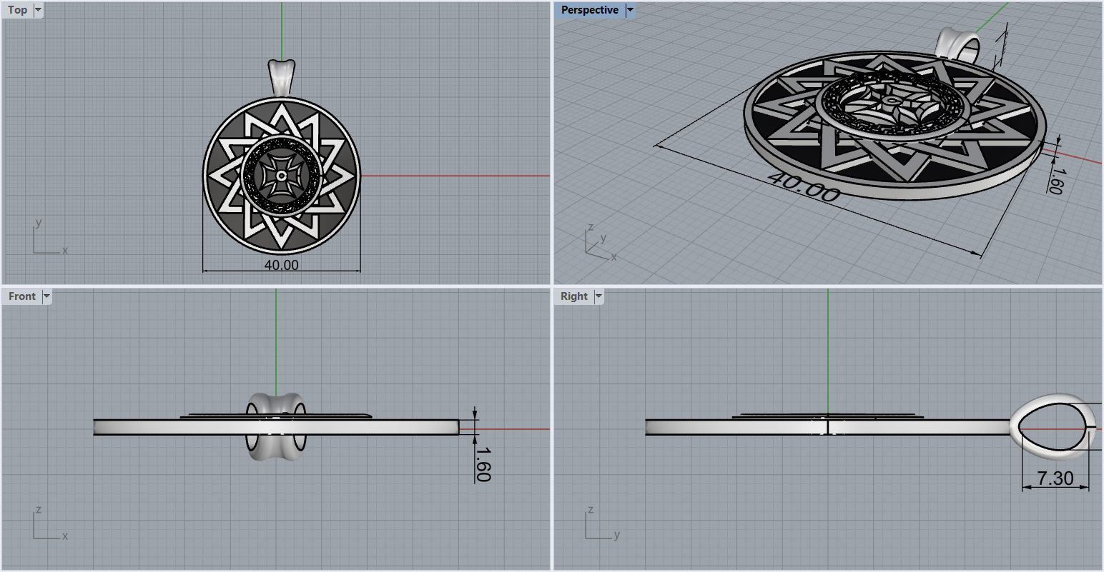
Task: Select the 40.00 dimension in Perspective viewport
Action: [804, 187]
